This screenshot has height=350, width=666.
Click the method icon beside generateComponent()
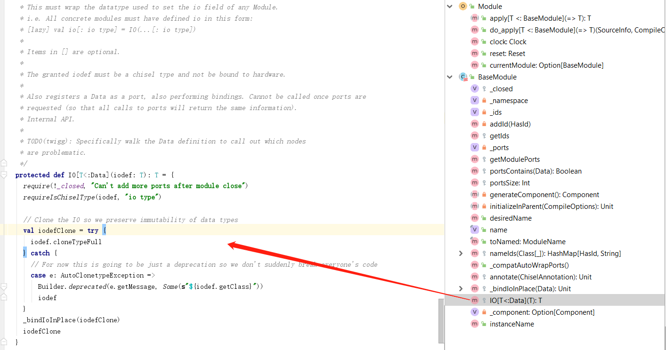click(x=474, y=195)
